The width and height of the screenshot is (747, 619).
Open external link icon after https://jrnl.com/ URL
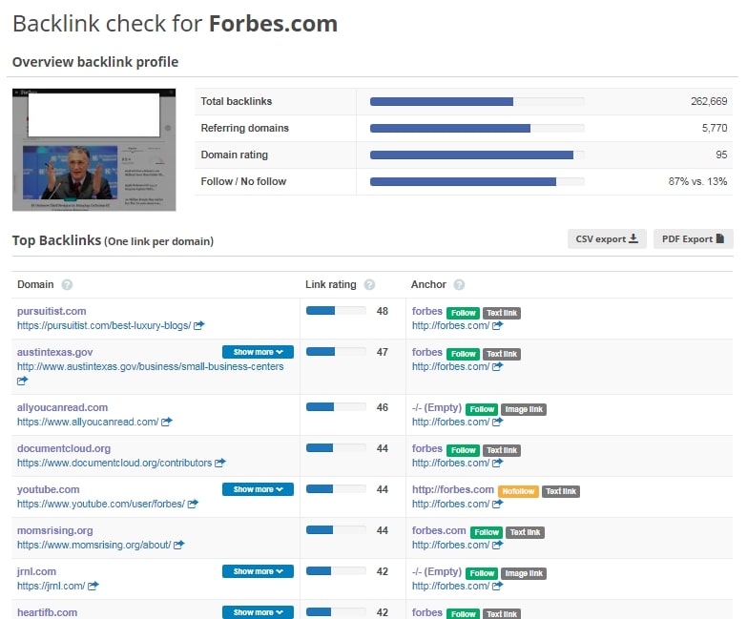(93, 586)
